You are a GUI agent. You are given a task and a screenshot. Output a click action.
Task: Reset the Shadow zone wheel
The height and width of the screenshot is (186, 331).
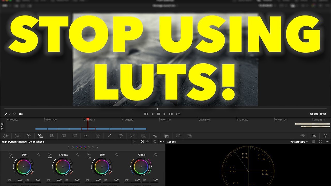(78, 154)
